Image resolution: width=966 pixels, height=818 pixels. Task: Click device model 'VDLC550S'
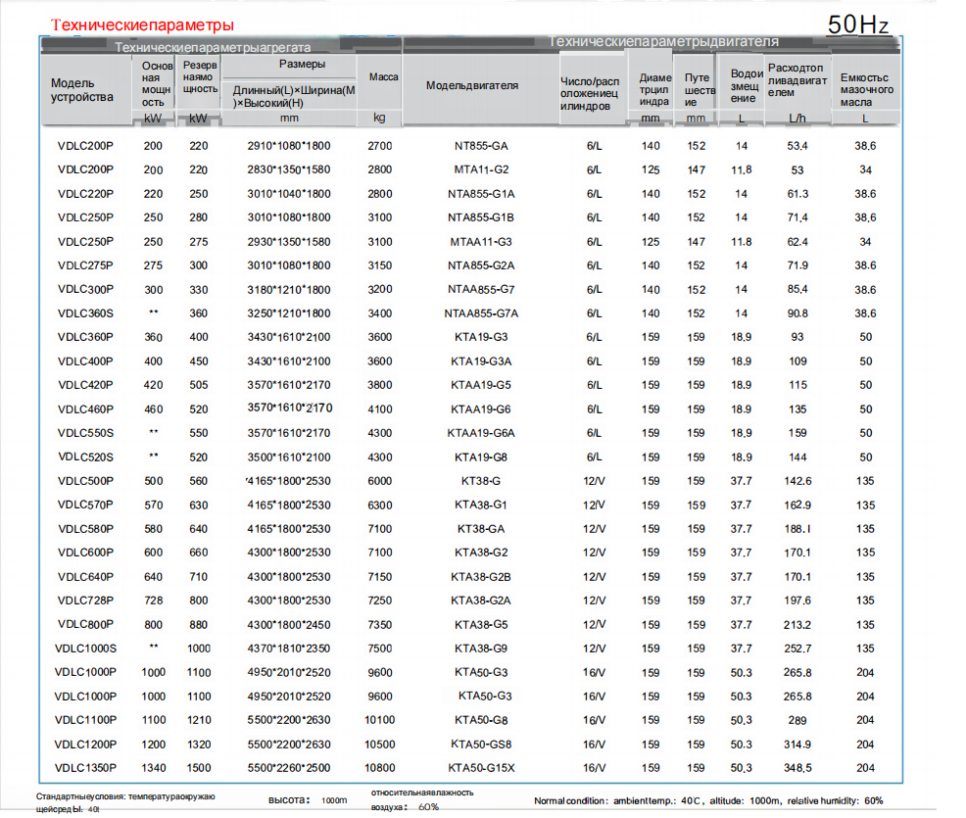tap(85, 433)
